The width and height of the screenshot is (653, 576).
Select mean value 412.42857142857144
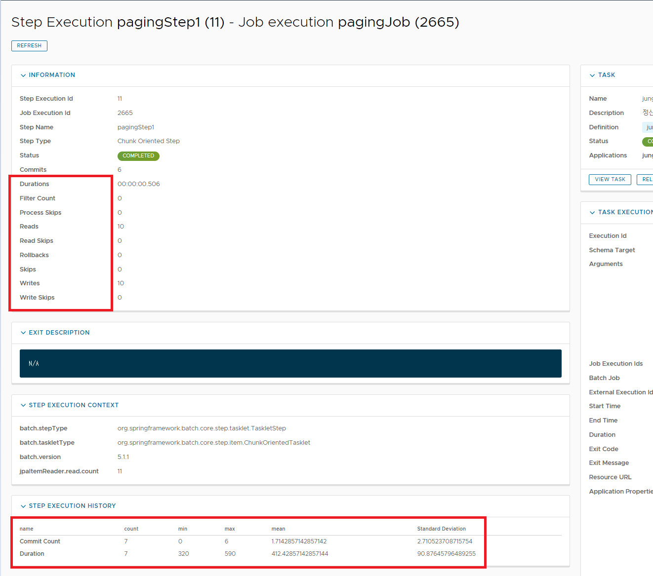coord(300,554)
